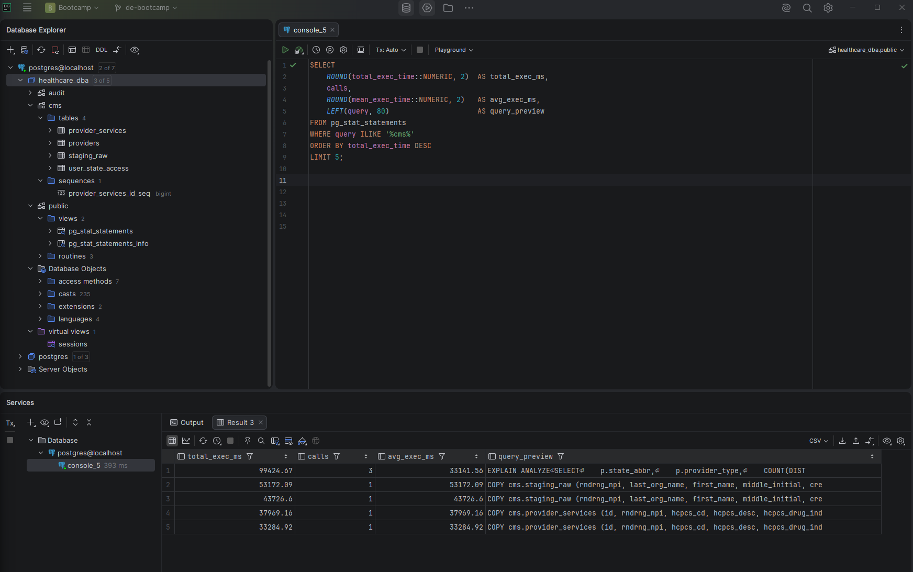This screenshot has width=913, height=572.
Task: Open the de-bootcamp branch dropdown
Action: coord(146,8)
